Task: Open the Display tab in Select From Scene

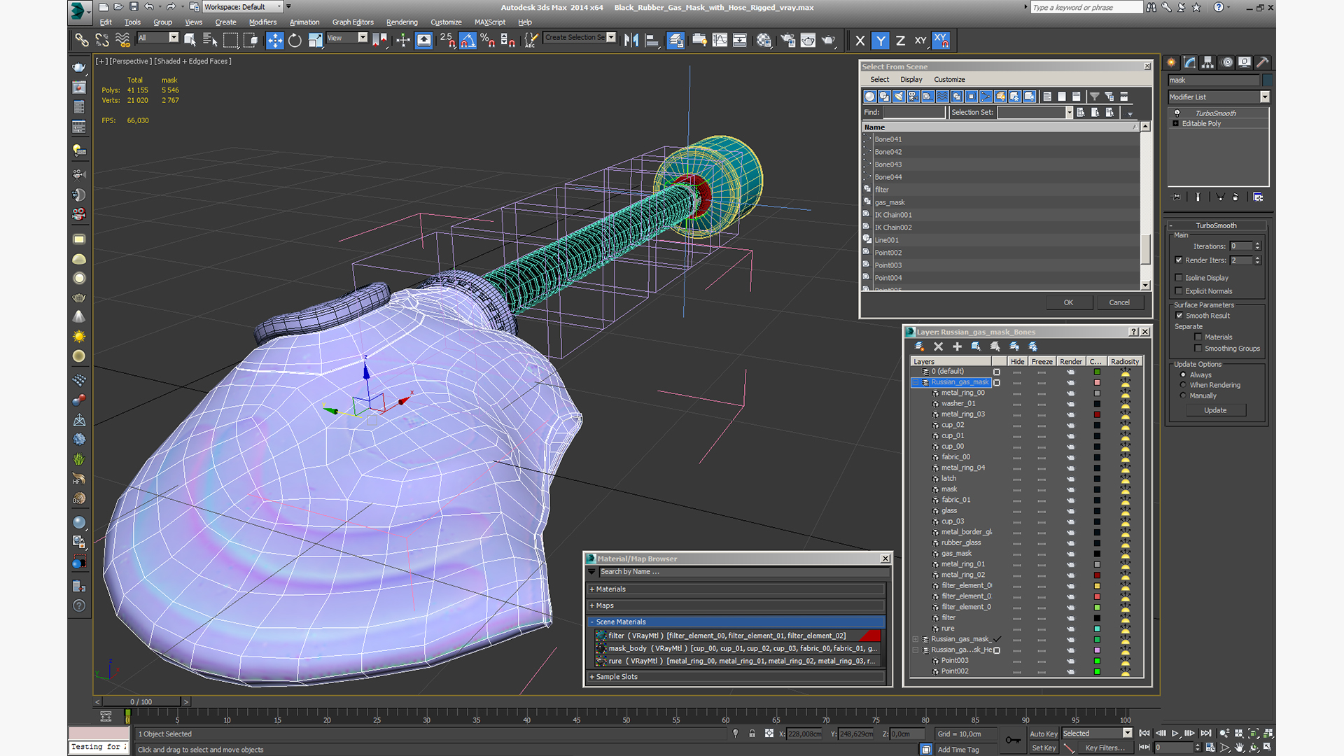Action: (911, 80)
